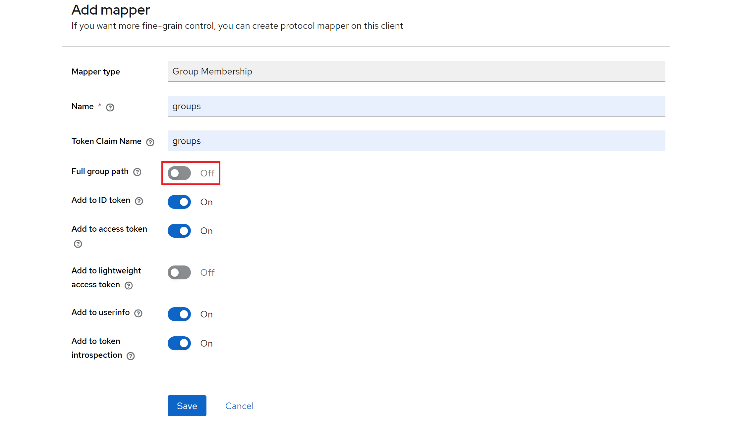Switch off Add to userinfo toggle
This screenshot has width=735, height=428.
[179, 314]
